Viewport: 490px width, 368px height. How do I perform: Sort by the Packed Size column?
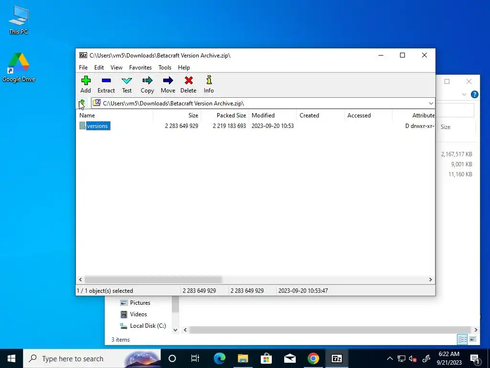(225, 115)
